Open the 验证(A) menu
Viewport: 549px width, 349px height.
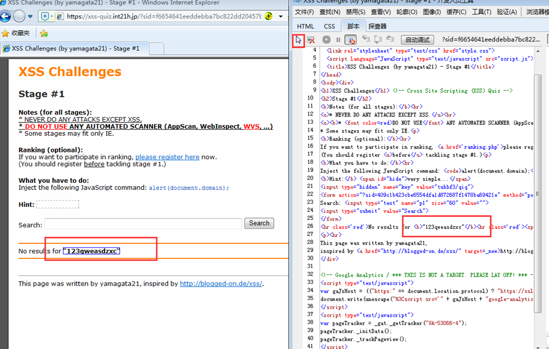point(507,12)
